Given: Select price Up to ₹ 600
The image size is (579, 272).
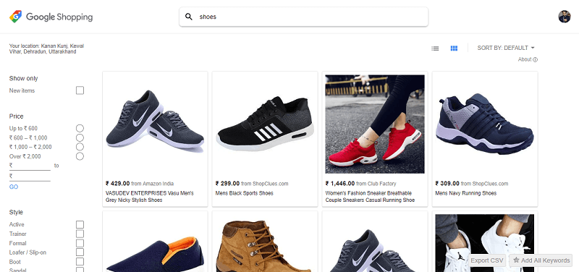Looking at the screenshot, I should click(80, 129).
